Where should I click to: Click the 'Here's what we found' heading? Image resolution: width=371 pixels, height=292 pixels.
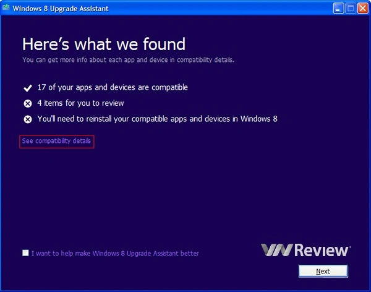click(103, 44)
